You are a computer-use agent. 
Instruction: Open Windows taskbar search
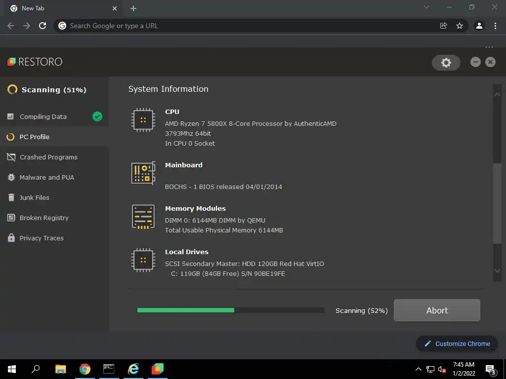(x=36, y=369)
